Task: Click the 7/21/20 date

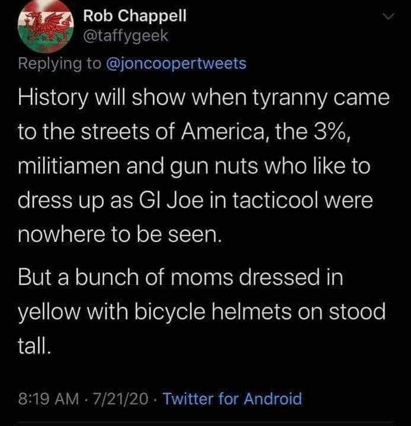Action: pos(123,399)
